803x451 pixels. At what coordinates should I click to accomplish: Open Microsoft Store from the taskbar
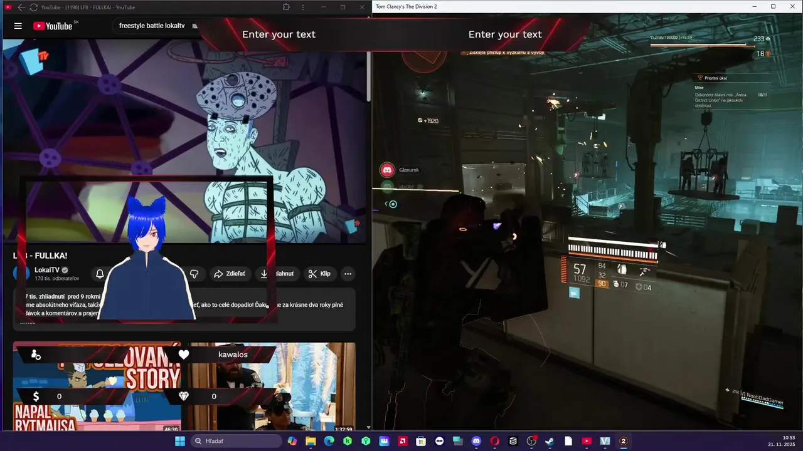pyautogui.click(x=421, y=441)
